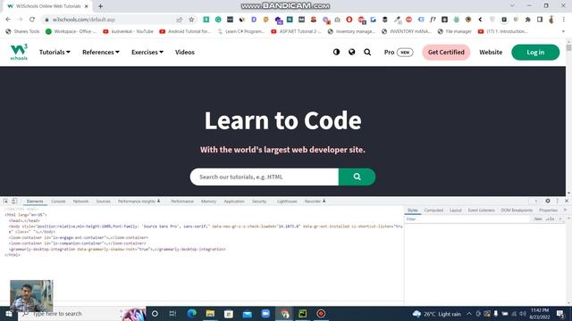Screen dimensions: 572x321
Task: Click the share page icon in address bar
Action: coord(179,20)
